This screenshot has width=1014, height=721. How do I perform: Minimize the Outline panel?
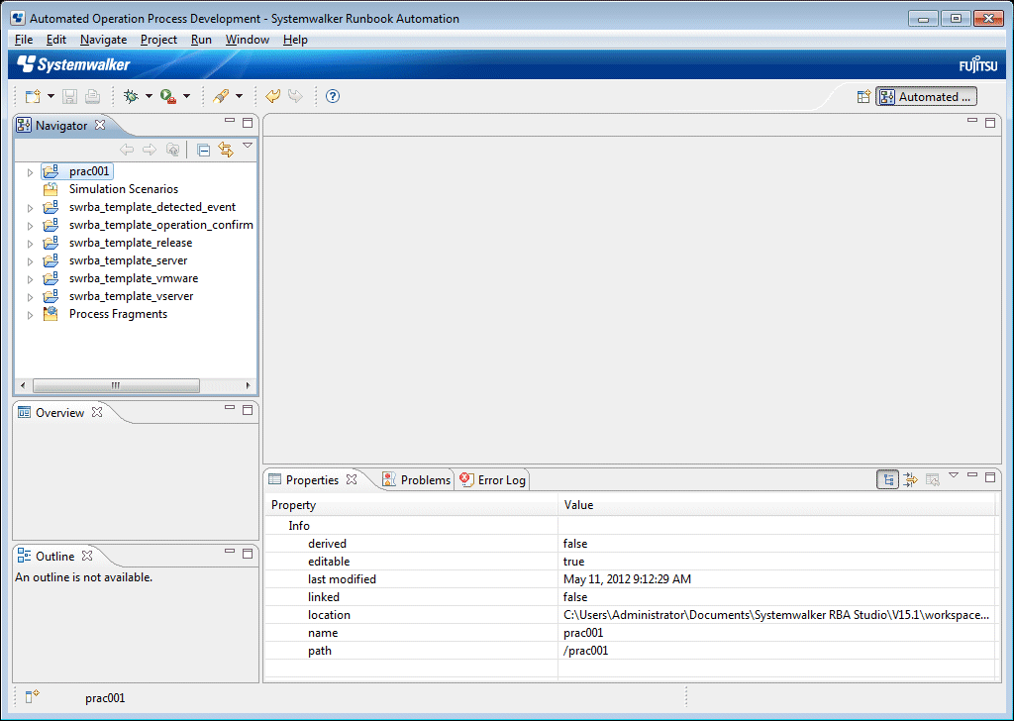[x=230, y=551]
